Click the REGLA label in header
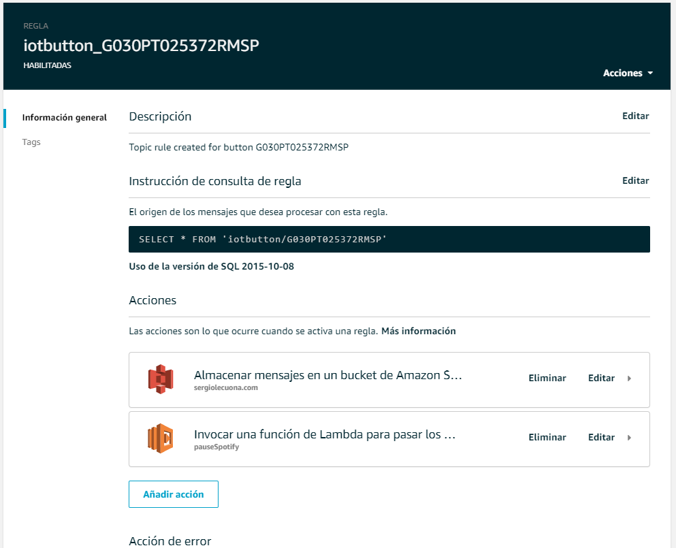 [36, 26]
